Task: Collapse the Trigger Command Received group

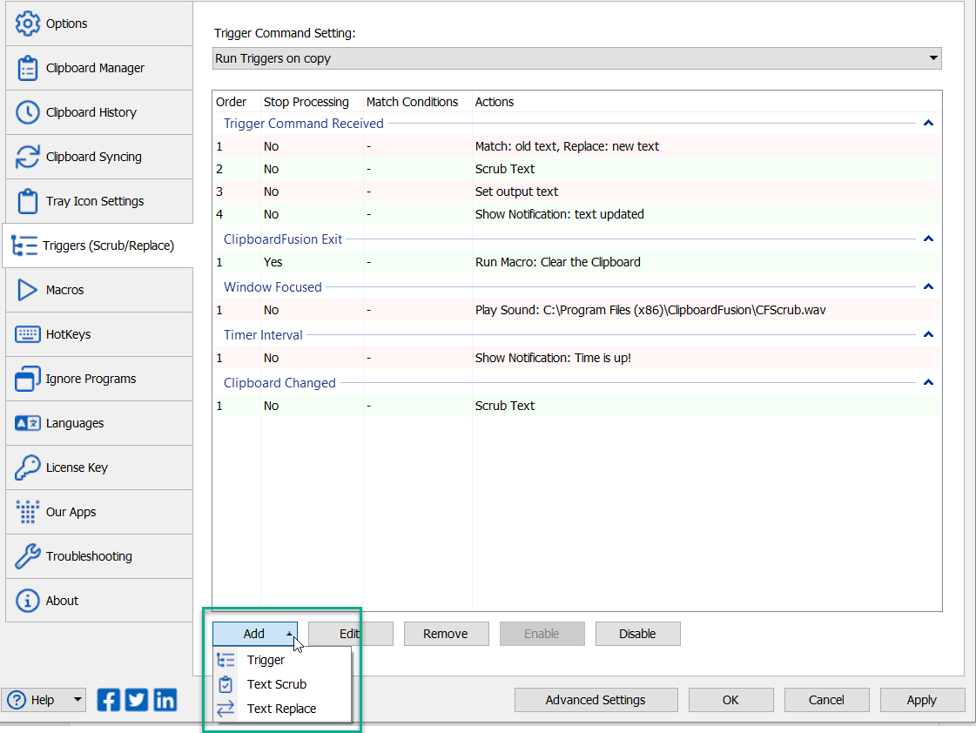Action: pyautogui.click(x=928, y=123)
